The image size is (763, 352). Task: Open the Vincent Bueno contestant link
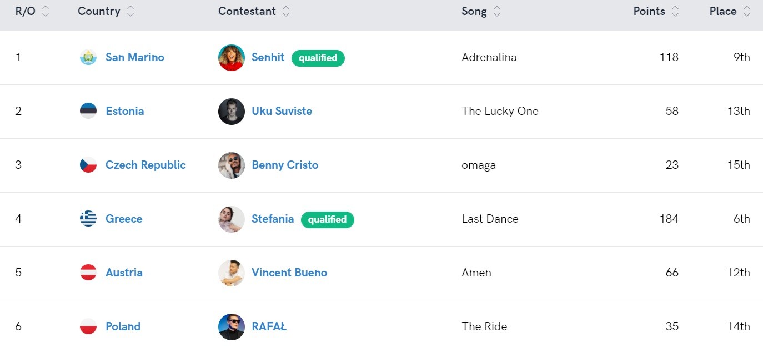click(289, 273)
